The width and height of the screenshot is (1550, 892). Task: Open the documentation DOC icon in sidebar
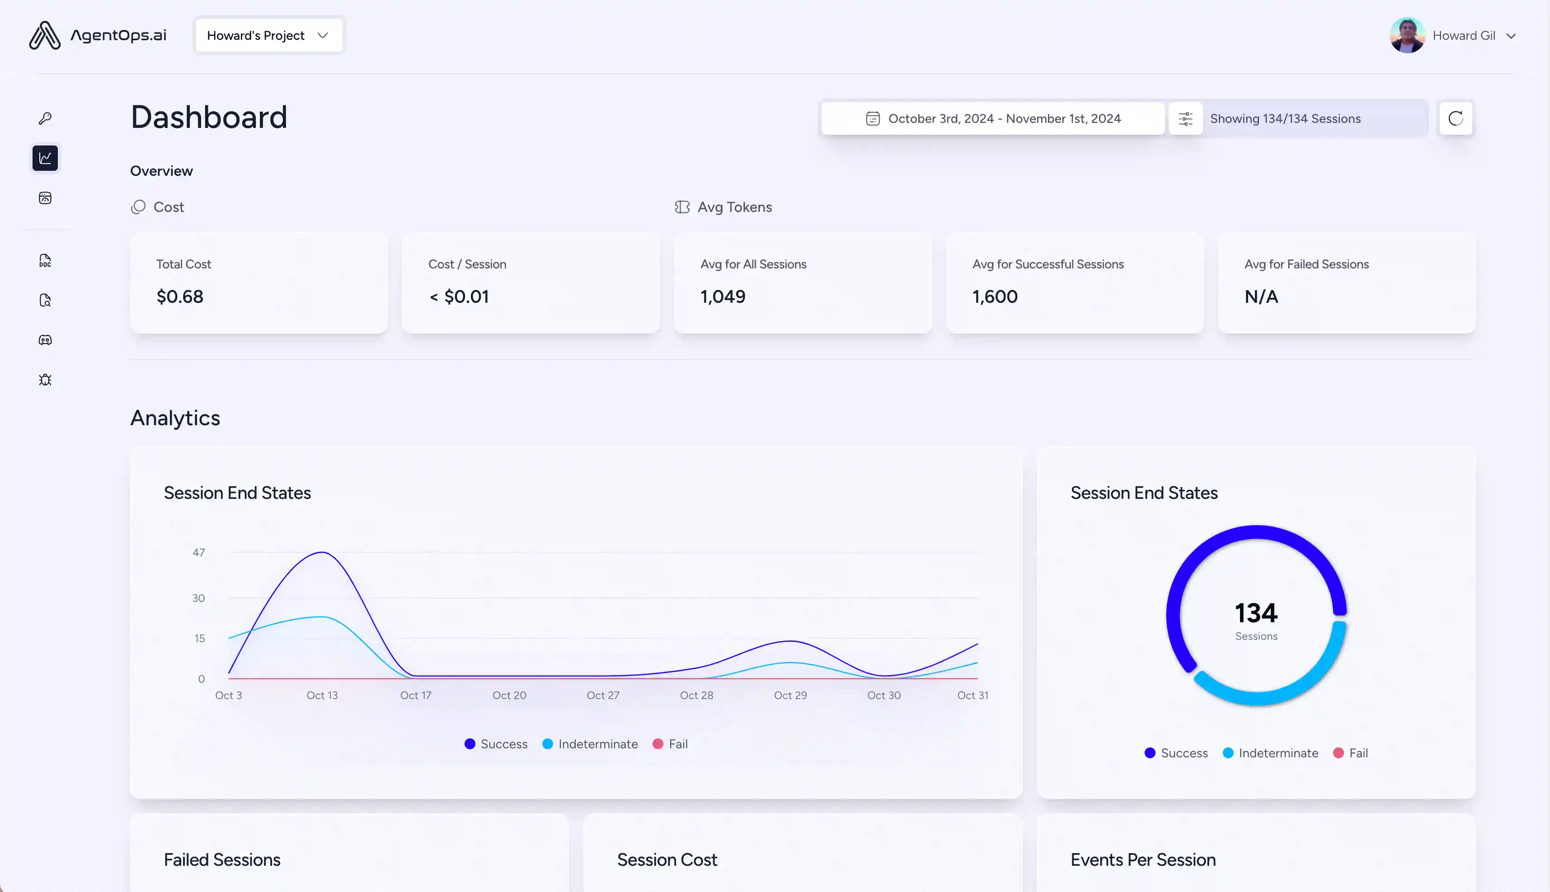pos(45,260)
